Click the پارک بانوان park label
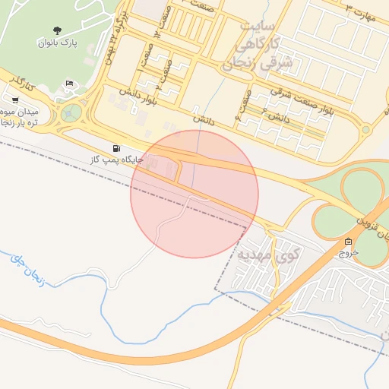This screenshot has height=389, width=389. coord(58,43)
